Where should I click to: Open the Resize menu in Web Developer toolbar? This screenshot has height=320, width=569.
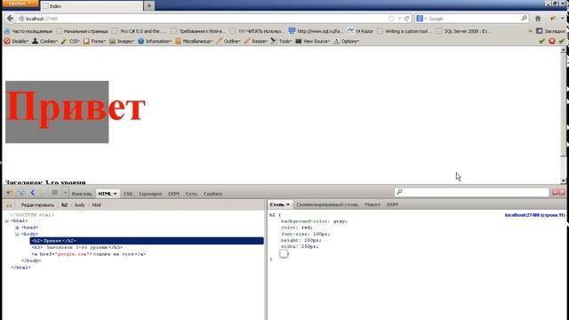pyautogui.click(x=256, y=42)
